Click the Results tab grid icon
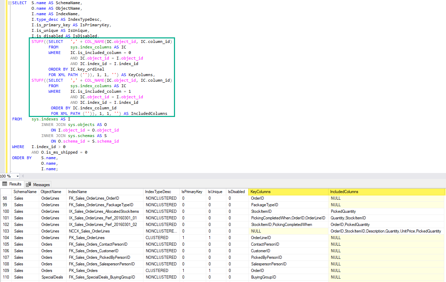Viewport: 446px width, 282px height. click(x=5, y=184)
